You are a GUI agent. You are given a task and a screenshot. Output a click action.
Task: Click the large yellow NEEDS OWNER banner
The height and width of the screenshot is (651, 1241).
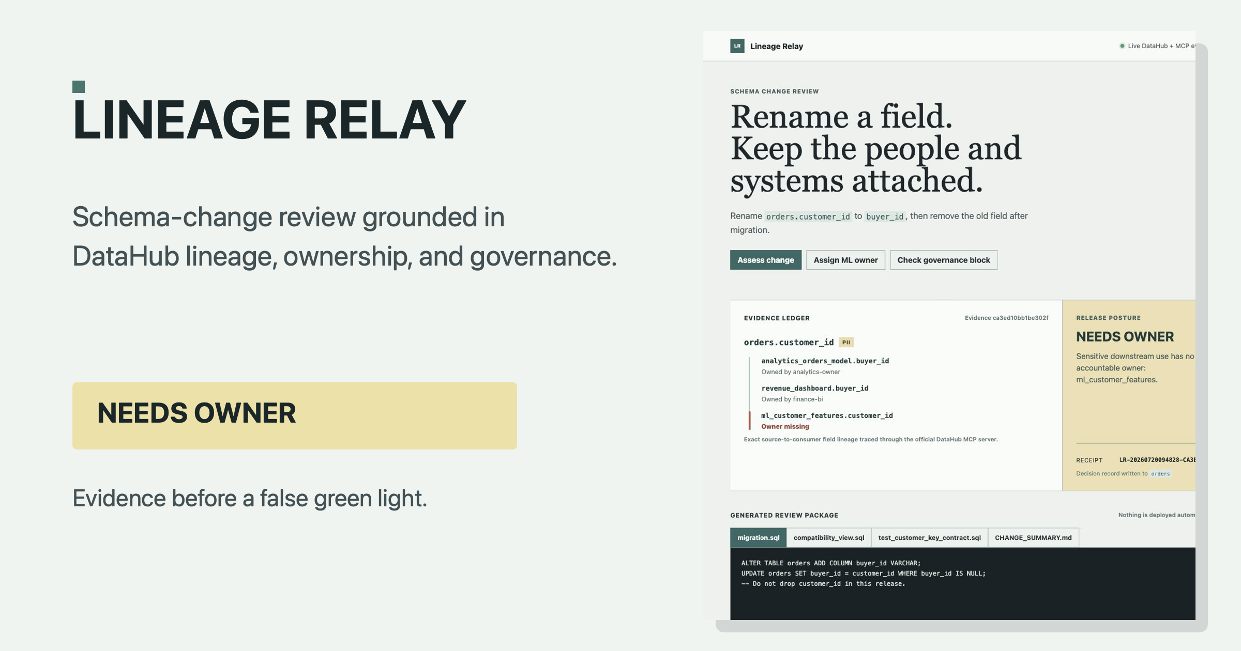tap(295, 416)
